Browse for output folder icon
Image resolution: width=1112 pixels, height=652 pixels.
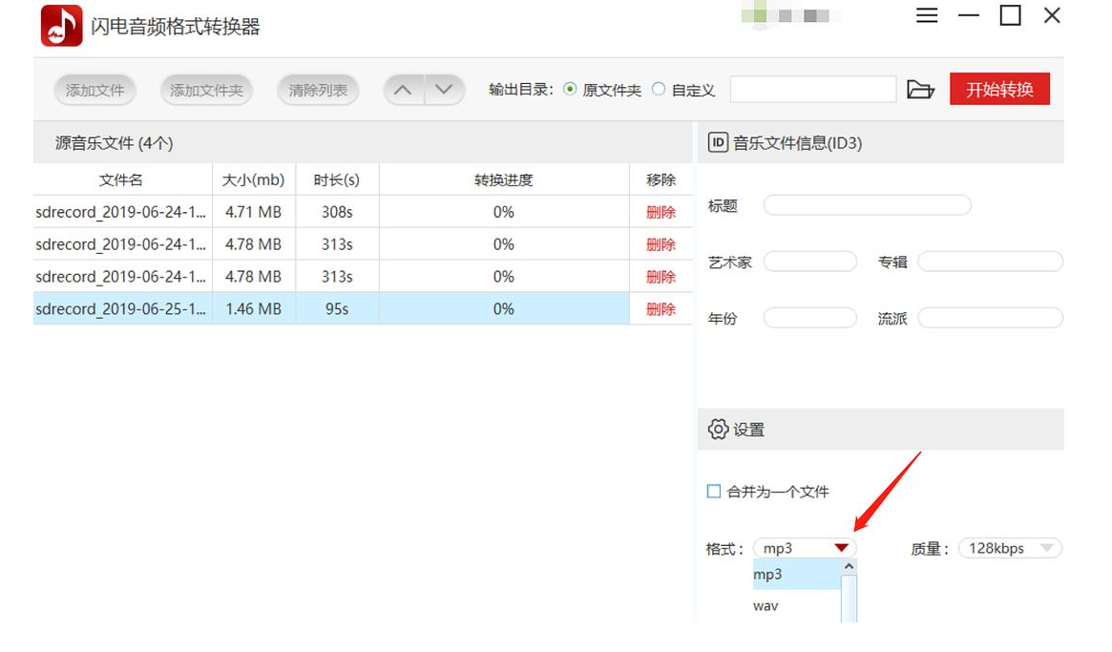920,90
